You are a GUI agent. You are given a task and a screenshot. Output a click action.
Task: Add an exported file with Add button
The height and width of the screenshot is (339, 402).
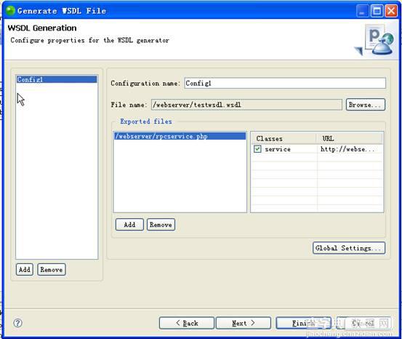pos(129,225)
